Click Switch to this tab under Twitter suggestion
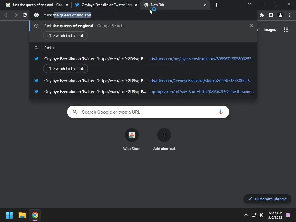The width and height of the screenshot is (296, 222). (x=65, y=69)
